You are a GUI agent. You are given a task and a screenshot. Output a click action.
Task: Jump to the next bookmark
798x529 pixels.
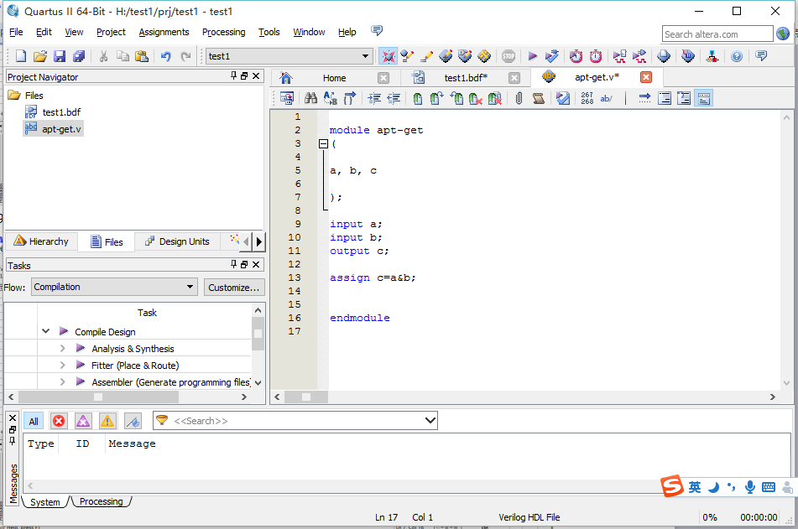coord(436,98)
